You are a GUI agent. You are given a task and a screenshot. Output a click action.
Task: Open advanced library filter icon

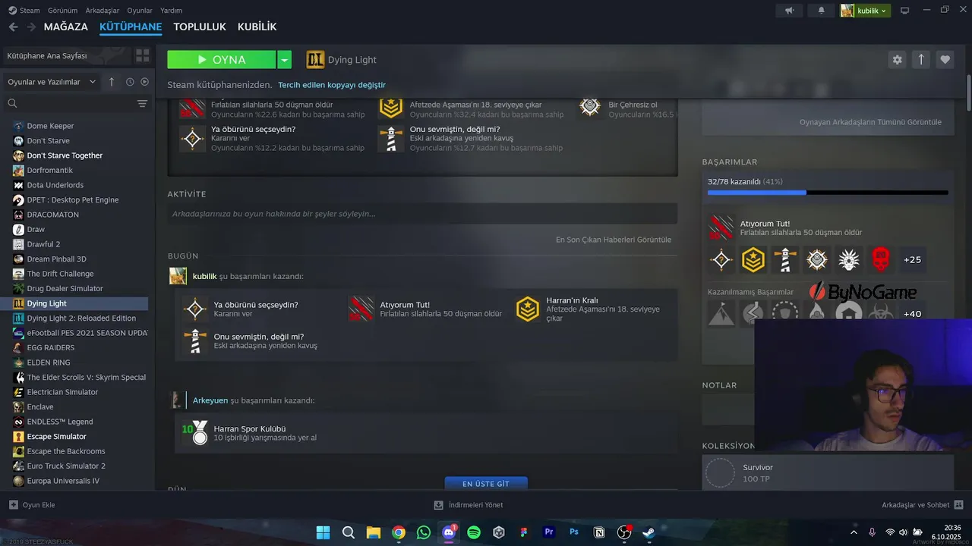142,103
